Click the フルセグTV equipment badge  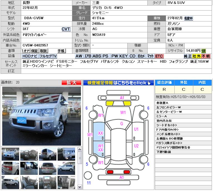tap(48, 56)
